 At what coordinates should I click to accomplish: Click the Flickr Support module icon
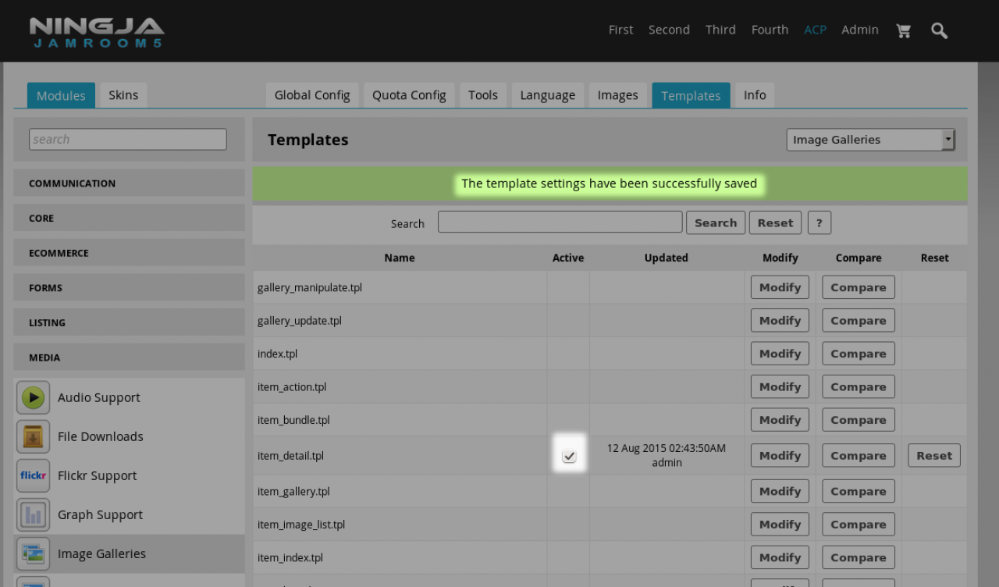click(x=33, y=475)
